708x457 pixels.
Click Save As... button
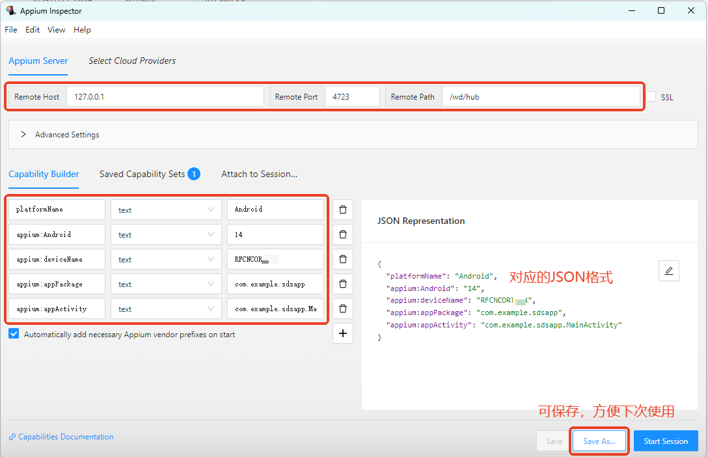[599, 441]
